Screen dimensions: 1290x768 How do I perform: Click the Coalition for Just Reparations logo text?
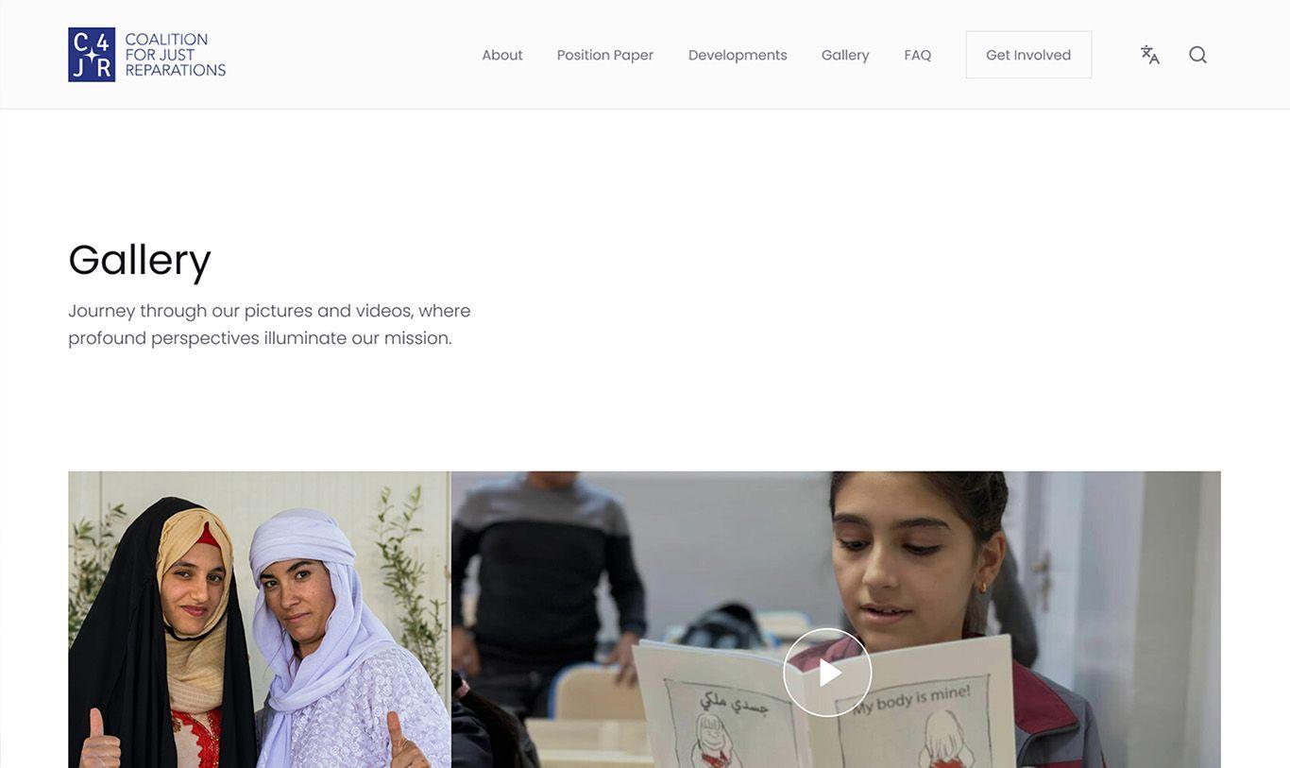click(176, 55)
